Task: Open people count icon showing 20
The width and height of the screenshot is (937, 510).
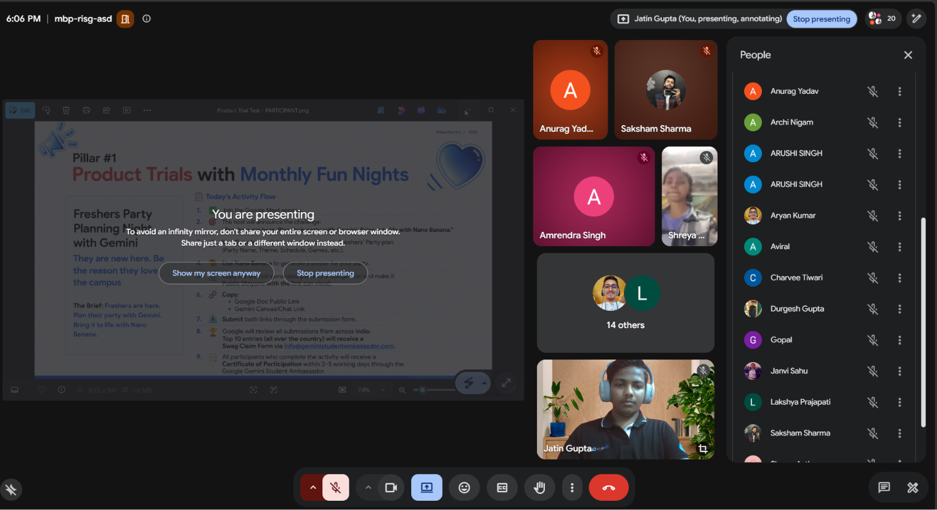Action: point(882,19)
